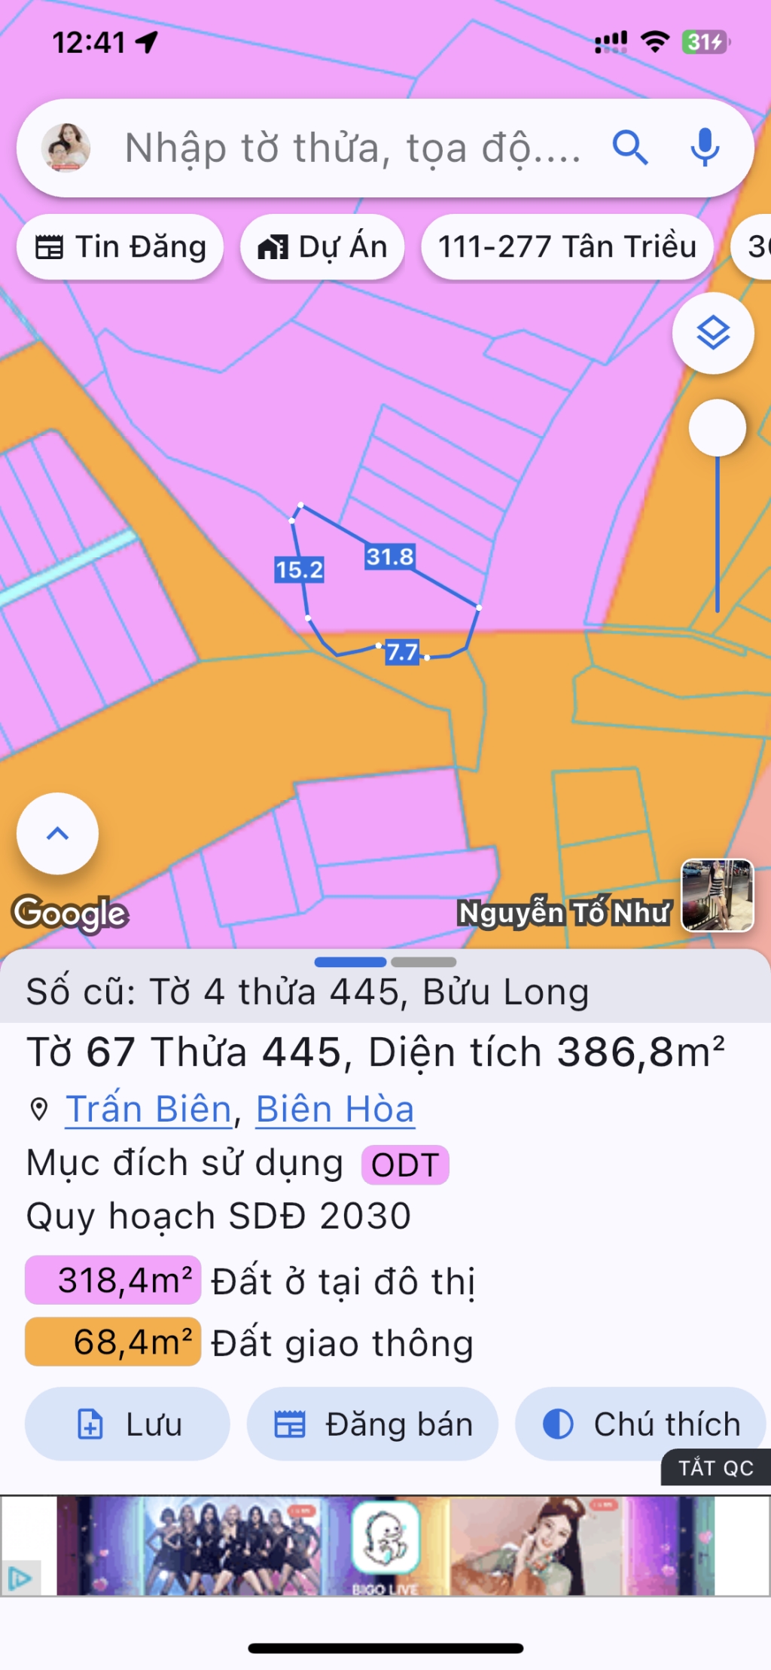The width and height of the screenshot is (771, 1670).
Task: Tap TẮT QC to disable ads
Action: click(716, 1468)
